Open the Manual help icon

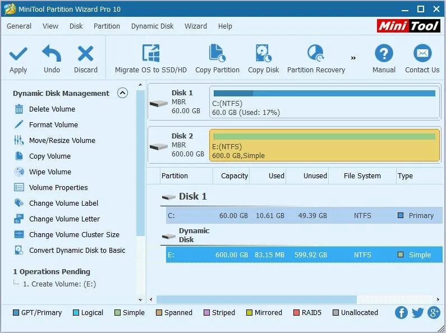point(384,53)
